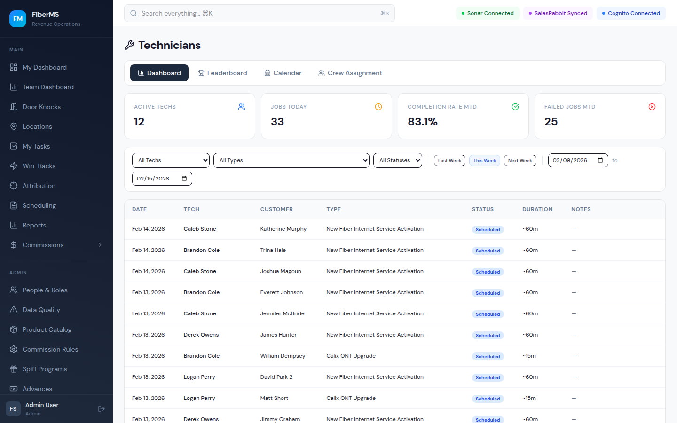677x423 pixels.
Task: Toggle the Next Week date range
Action: [520, 161]
